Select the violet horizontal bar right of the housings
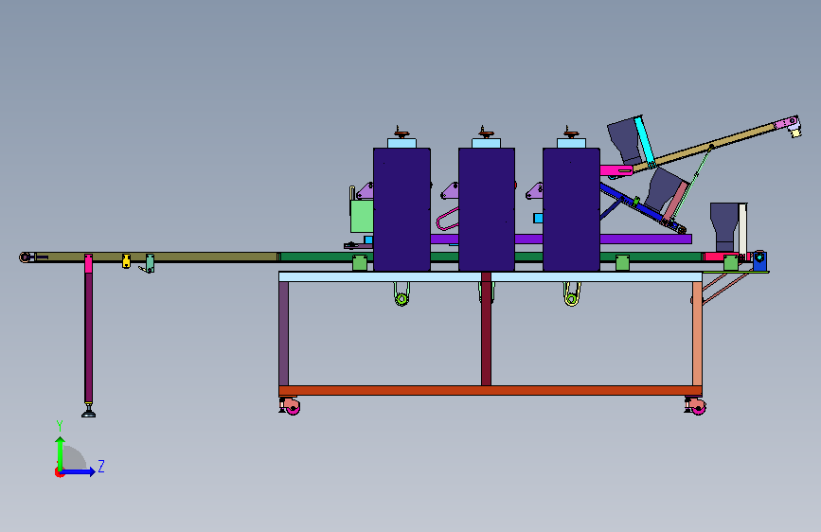This screenshot has width=821, height=532. click(x=646, y=239)
